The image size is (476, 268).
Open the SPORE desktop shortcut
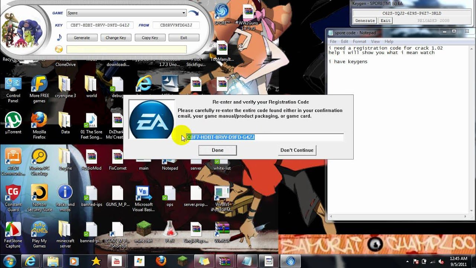coord(222,15)
